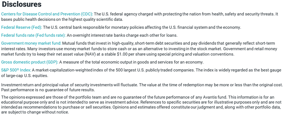Click the overnight interest rate definition
283x117 pixels.
[x=122, y=35]
